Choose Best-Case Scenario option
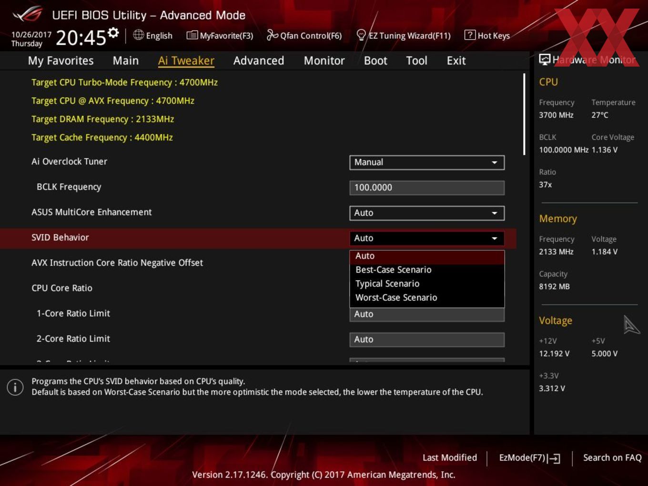The height and width of the screenshot is (486, 648). (427, 270)
